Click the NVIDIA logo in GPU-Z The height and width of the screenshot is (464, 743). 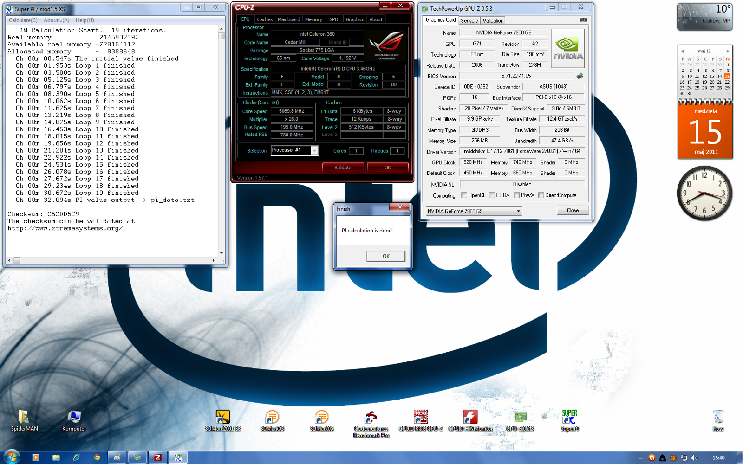tap(567, 49)
